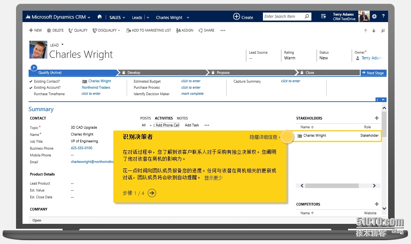411x244 pixels.
Task: Go to the CRM home icon
Action: pyautogui.click(x=99, y=17)
